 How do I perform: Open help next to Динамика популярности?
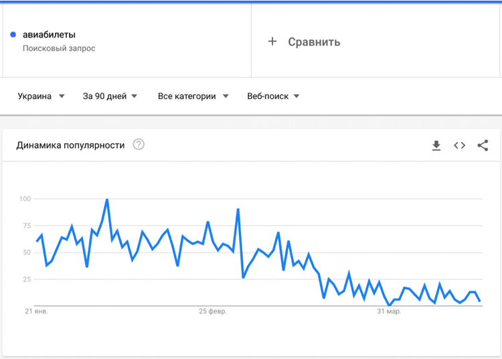click(139, 145)
